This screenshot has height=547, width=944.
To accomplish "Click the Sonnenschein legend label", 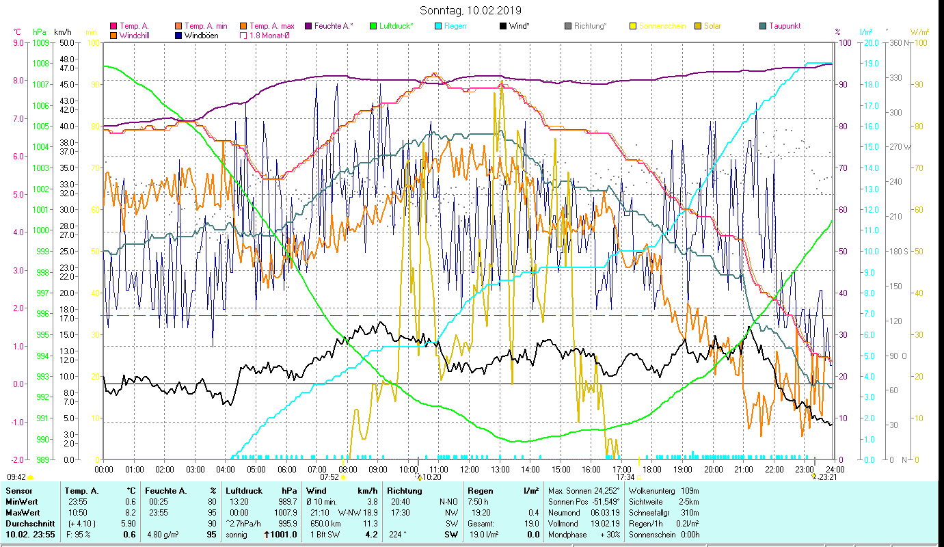I will [x=662, y=26].
